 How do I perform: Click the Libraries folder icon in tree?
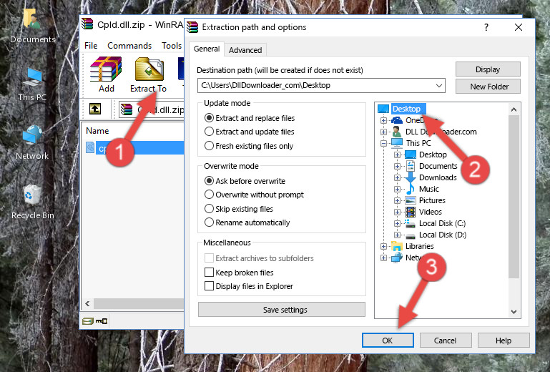point(397,246)
